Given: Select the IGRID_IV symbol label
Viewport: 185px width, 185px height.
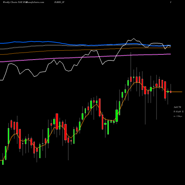Looking at the screenshot, I should (x=59, y=2).
